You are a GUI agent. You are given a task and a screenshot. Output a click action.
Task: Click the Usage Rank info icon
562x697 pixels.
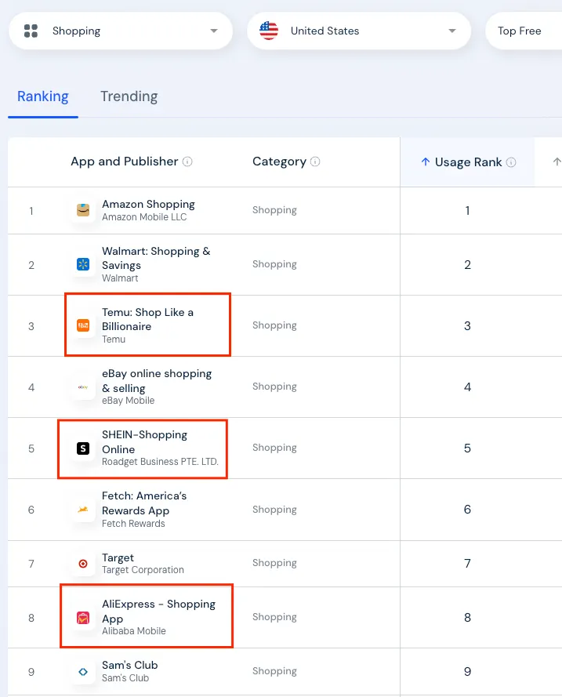[511, 162]
